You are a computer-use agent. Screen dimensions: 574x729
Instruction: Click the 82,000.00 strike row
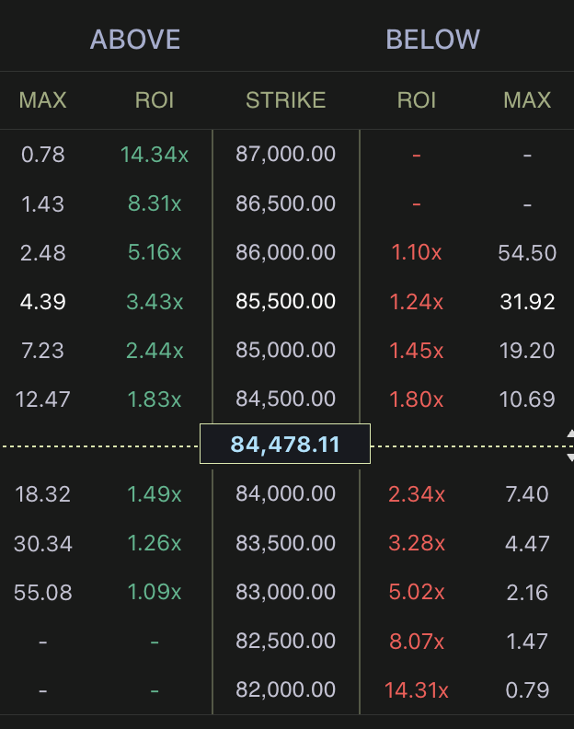286,689
